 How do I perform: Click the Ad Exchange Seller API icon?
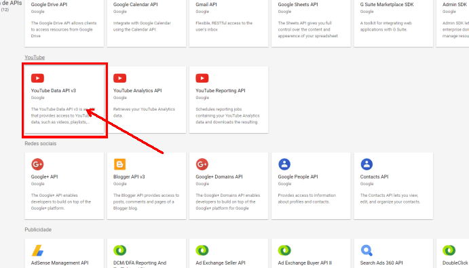(202, 250)
